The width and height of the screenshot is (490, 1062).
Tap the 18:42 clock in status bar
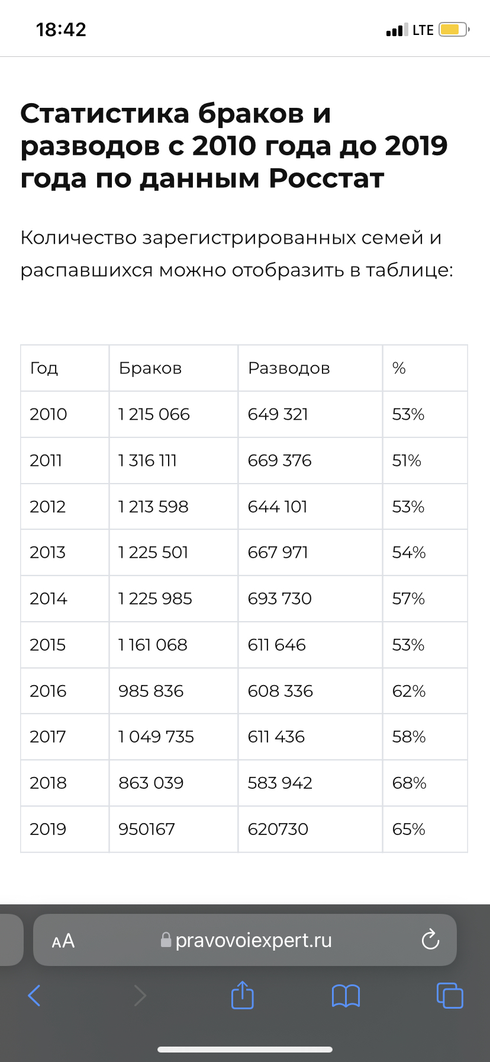tap(61, 30)
